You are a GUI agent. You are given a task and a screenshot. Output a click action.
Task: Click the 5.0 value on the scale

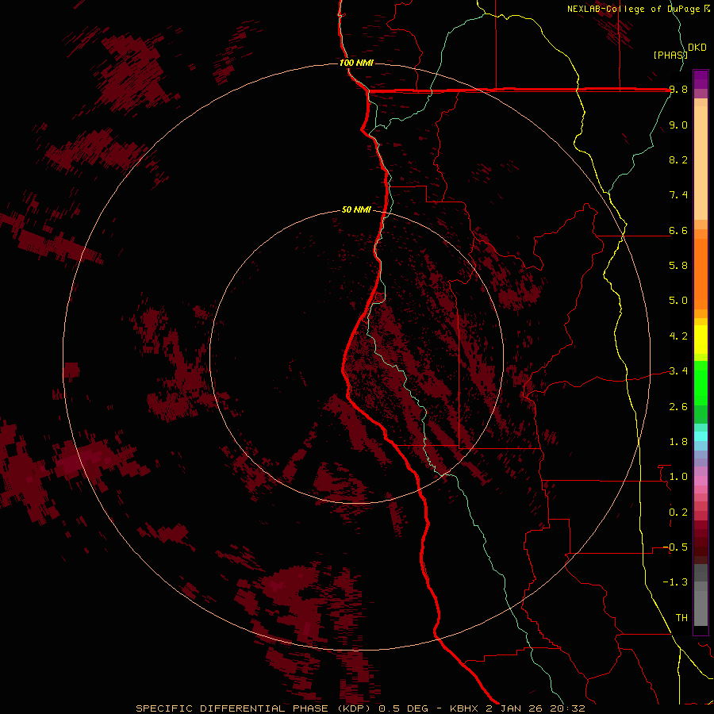point(678,301)
